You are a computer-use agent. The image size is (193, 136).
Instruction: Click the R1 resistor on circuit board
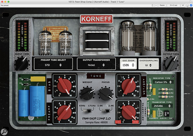tap(165, 89)
